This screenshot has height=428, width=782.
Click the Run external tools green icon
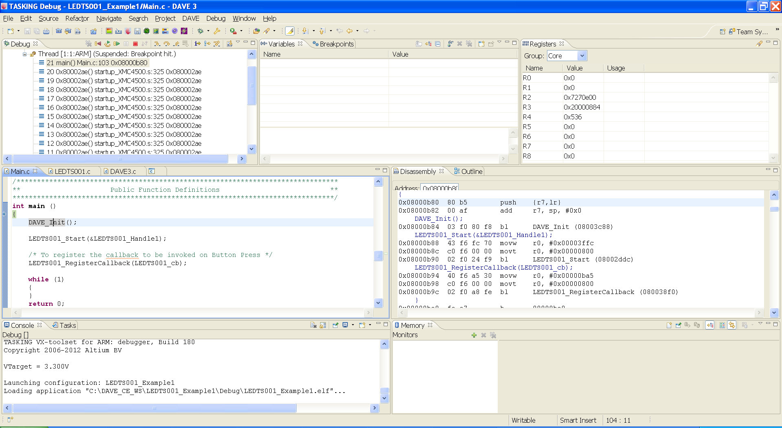pos(233,31)
